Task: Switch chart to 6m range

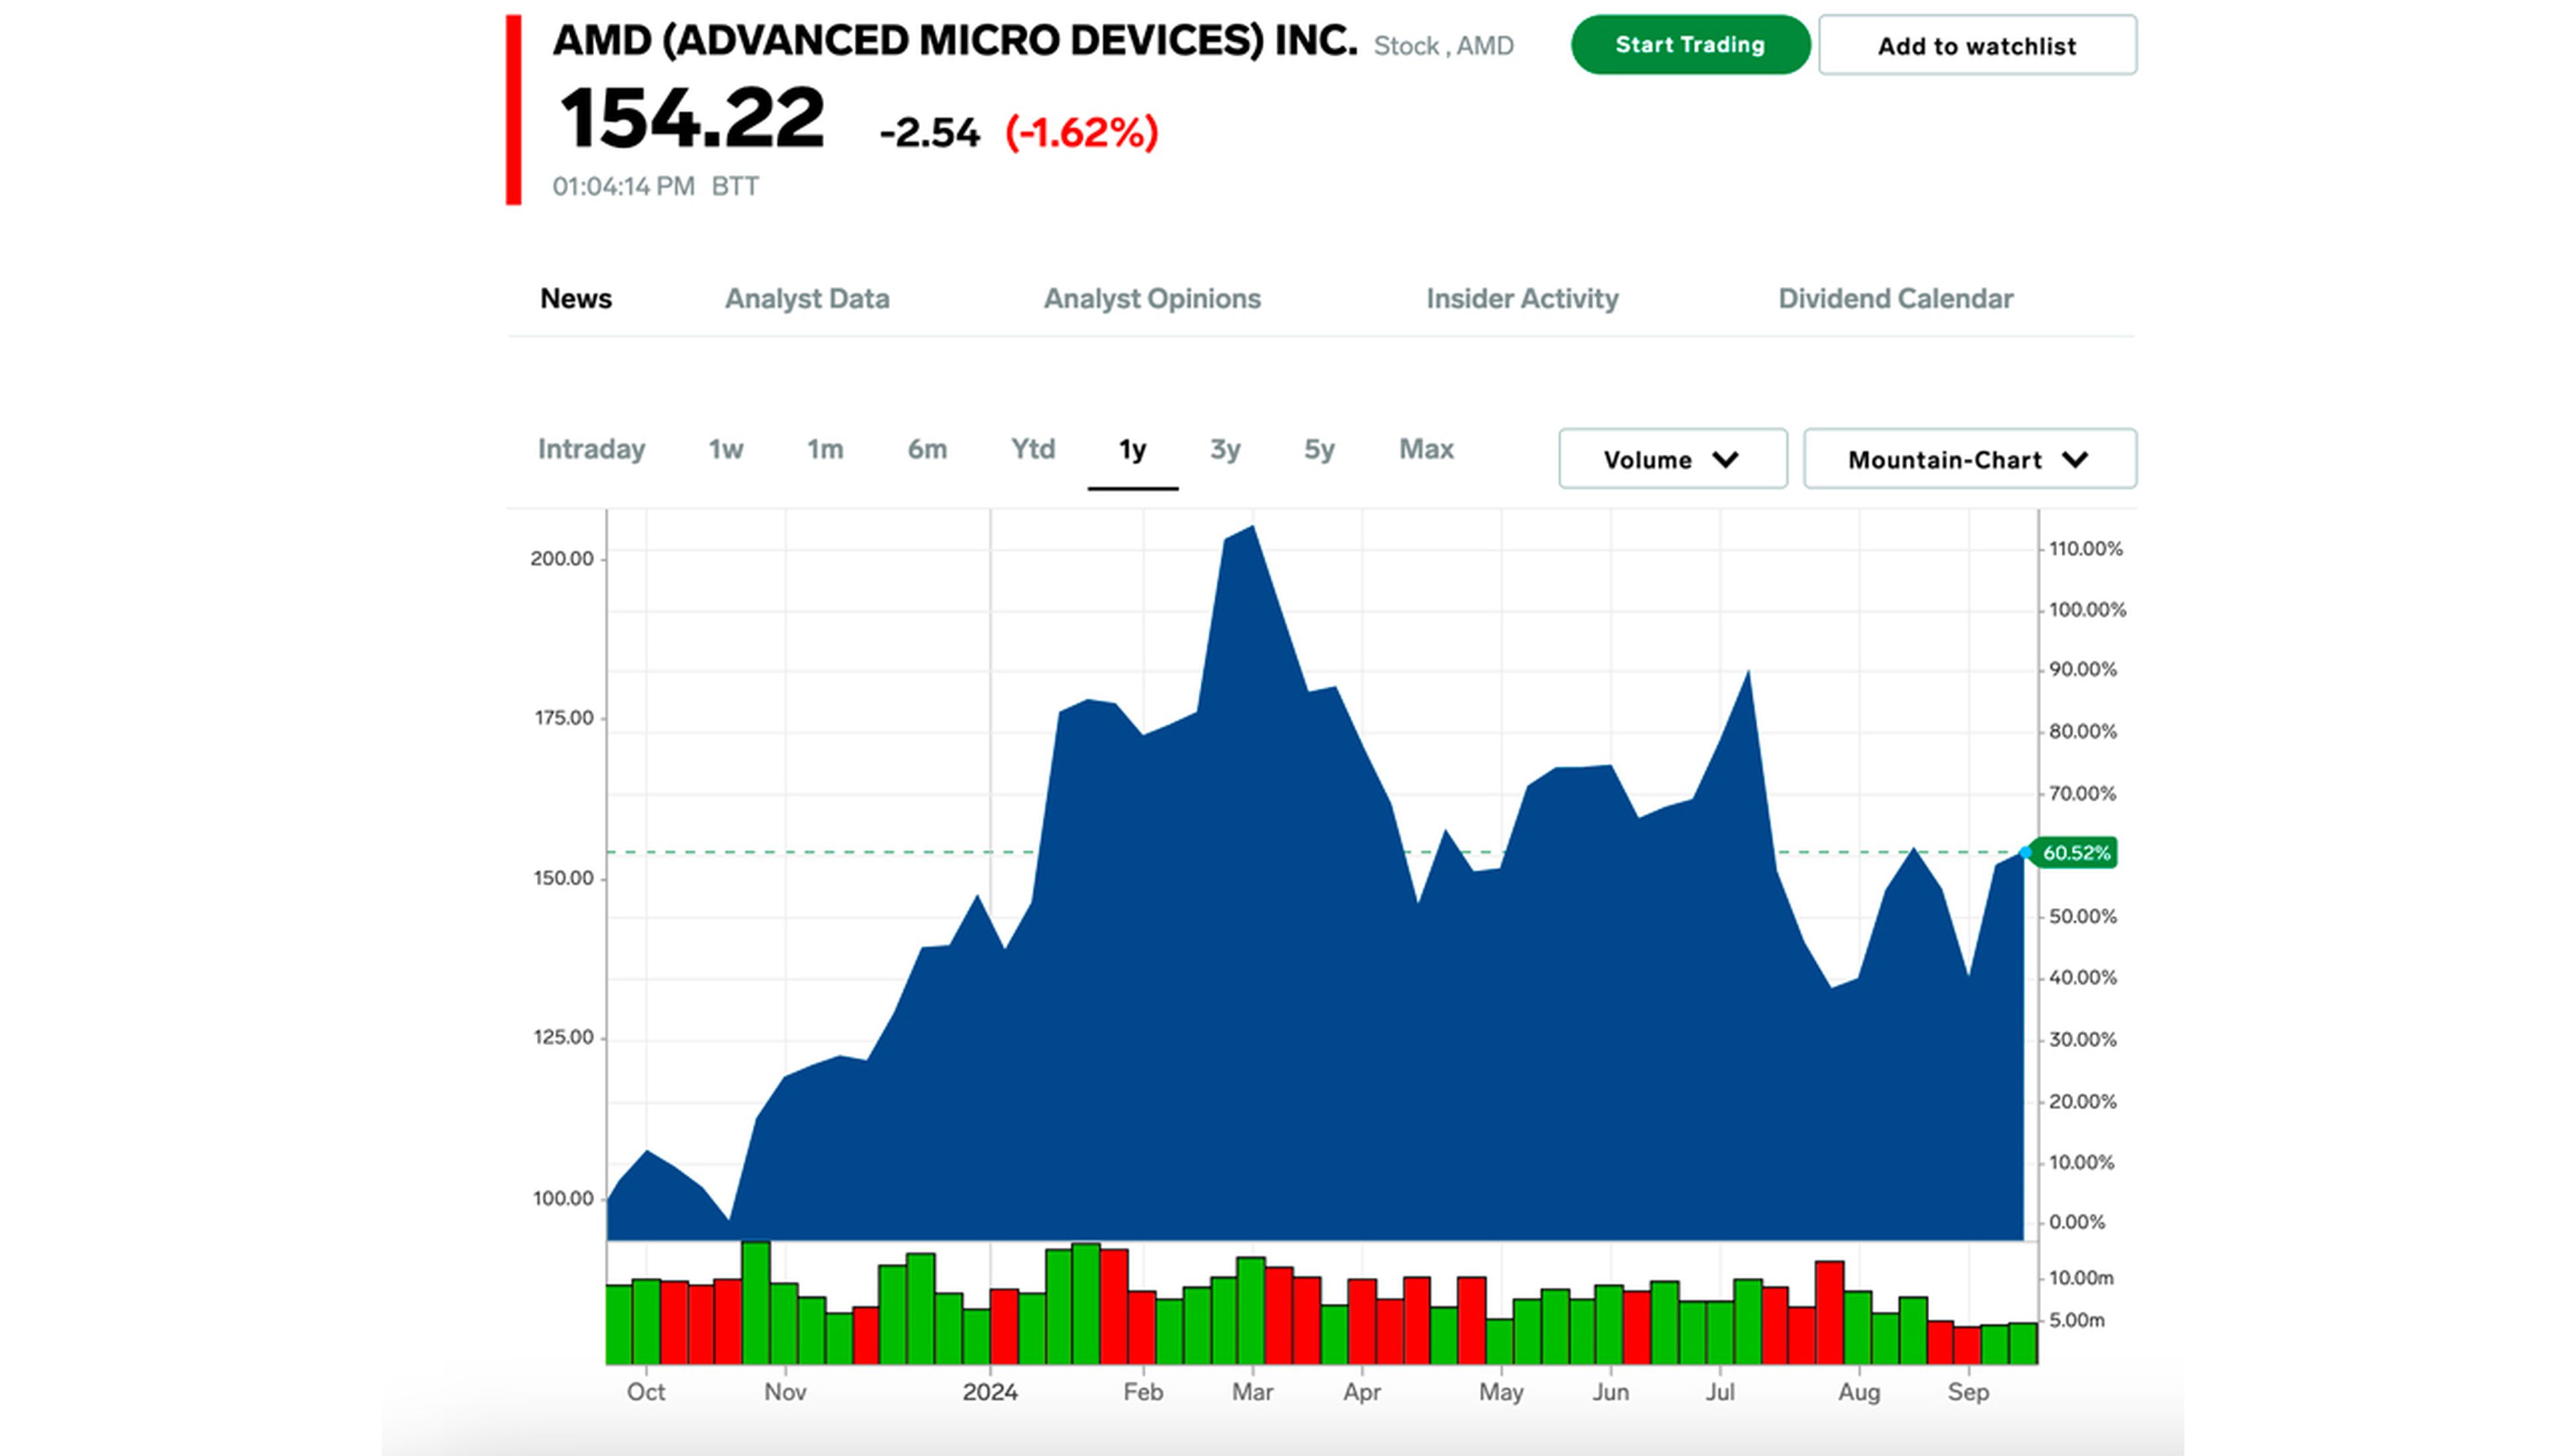Action: click(x=927, y=450)
